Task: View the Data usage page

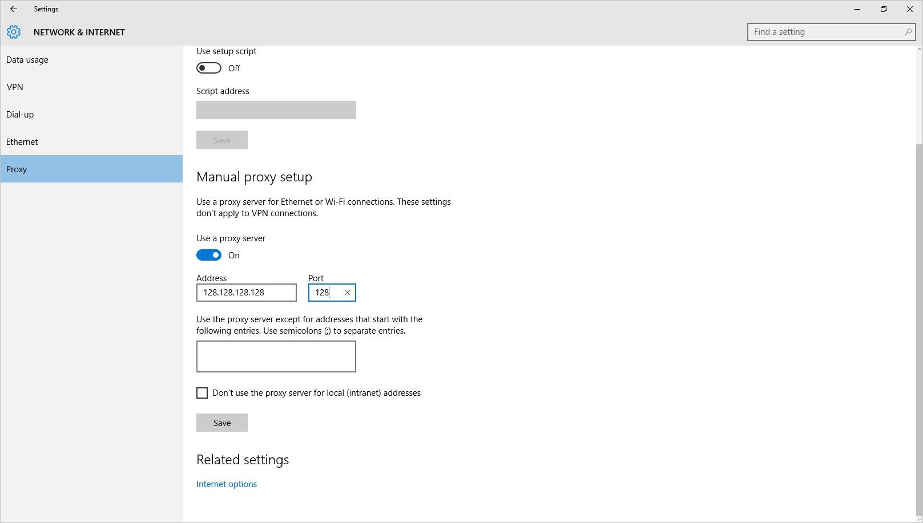Action: click(x=27, y=59)
